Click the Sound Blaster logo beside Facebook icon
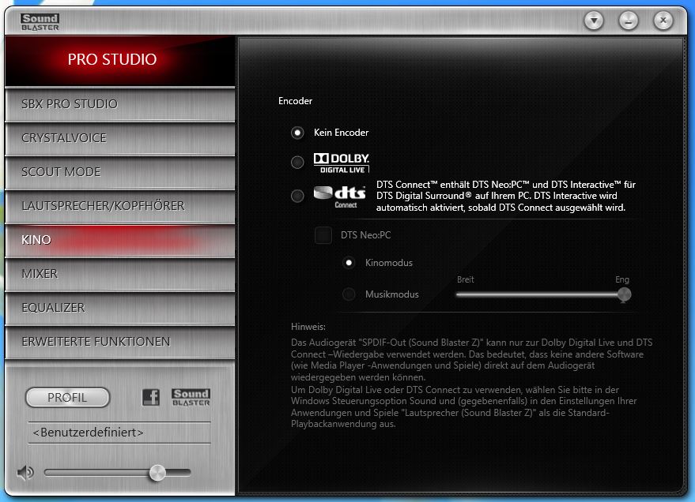Image resolution: width=695 pixels, height=502 pixels. click(x=191, y=397)
